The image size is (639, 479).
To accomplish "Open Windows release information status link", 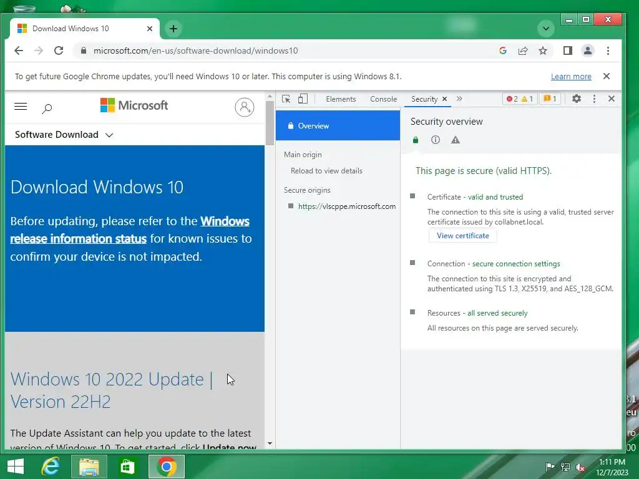I will point(130,230).
